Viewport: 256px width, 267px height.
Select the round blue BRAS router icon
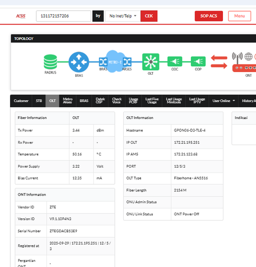pos(79,62)
